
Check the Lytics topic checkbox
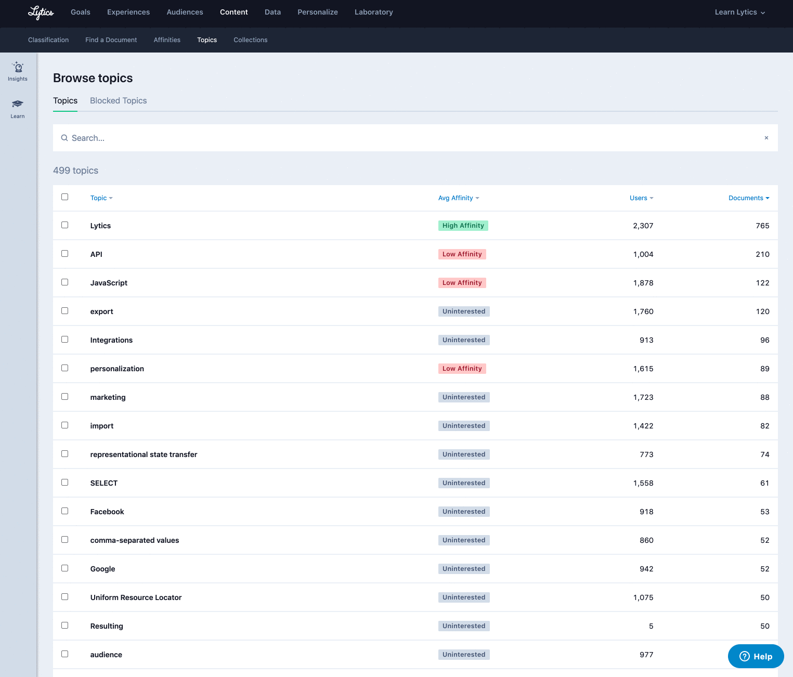click(x=65, y=225)
